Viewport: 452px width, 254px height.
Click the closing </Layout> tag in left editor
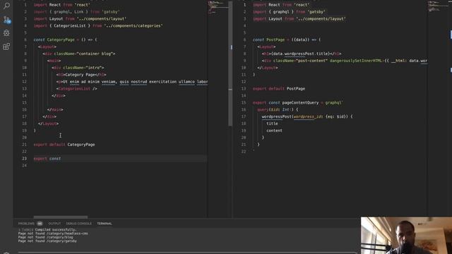[x=49, y=123]
